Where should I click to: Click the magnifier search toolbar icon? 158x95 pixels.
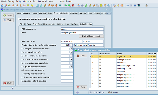[83, 5]
